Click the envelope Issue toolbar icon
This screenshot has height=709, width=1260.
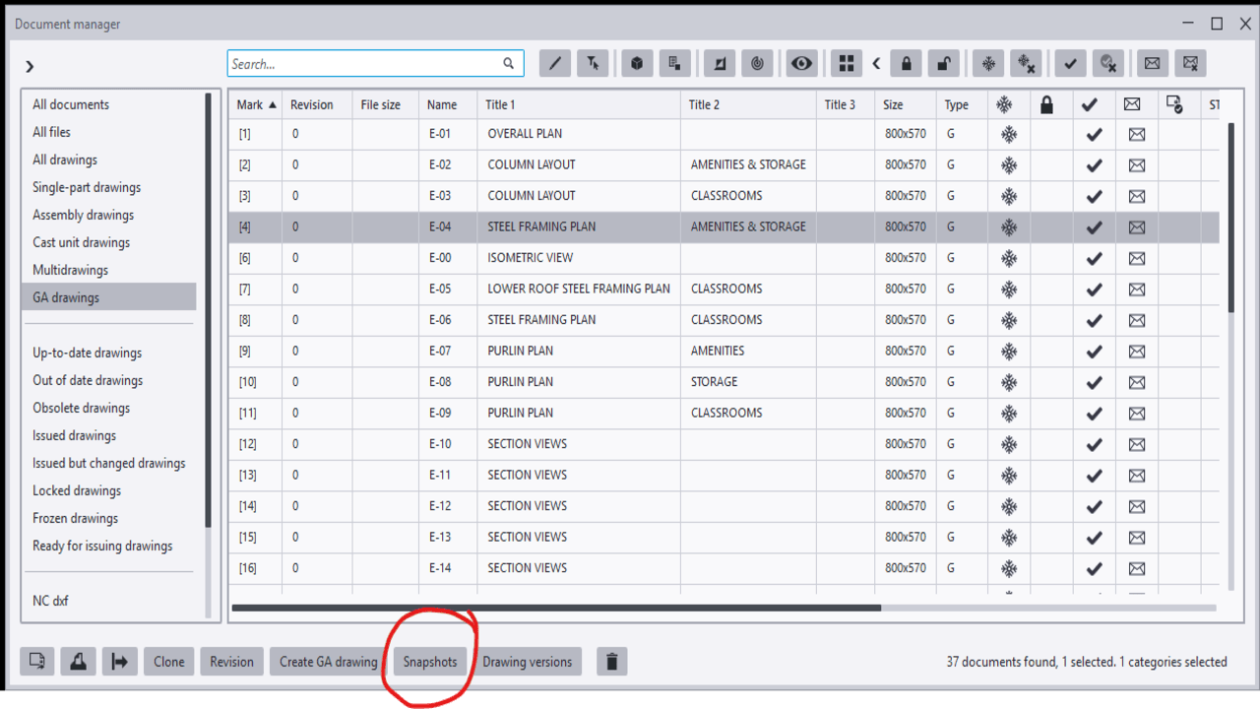(1152, 64)
